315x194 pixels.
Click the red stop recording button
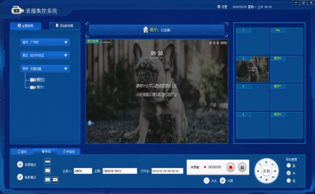tap(231, 167)
